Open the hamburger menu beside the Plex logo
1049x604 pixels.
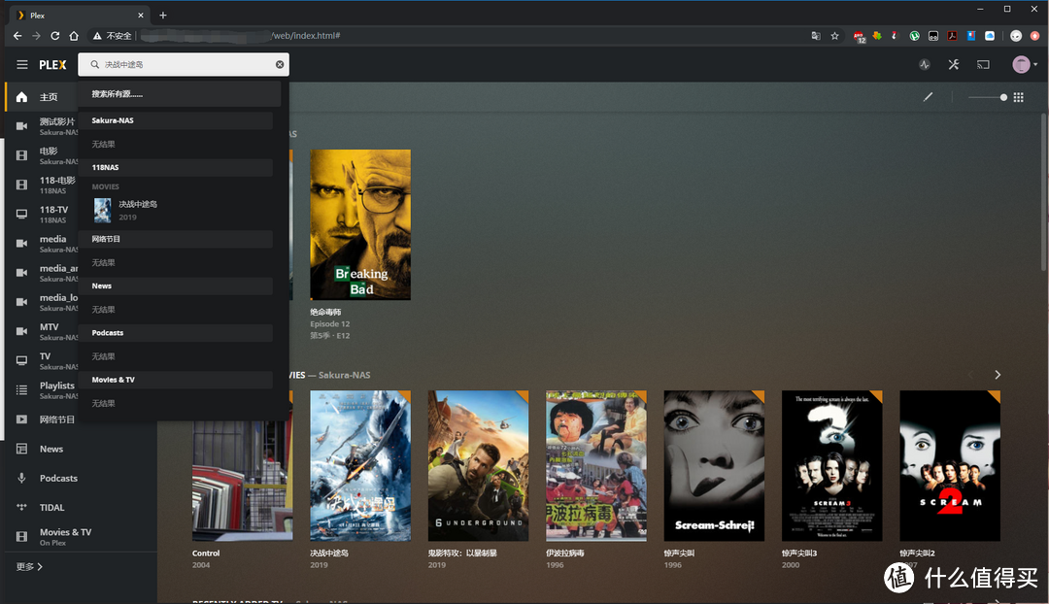[x=22, y=65]
